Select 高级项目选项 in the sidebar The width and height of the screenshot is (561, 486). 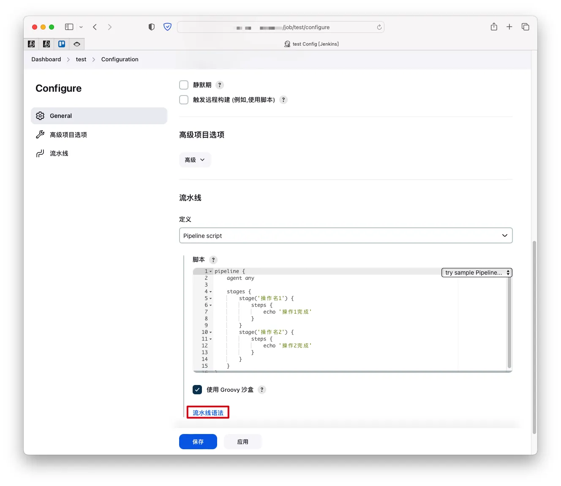point(68,135)
